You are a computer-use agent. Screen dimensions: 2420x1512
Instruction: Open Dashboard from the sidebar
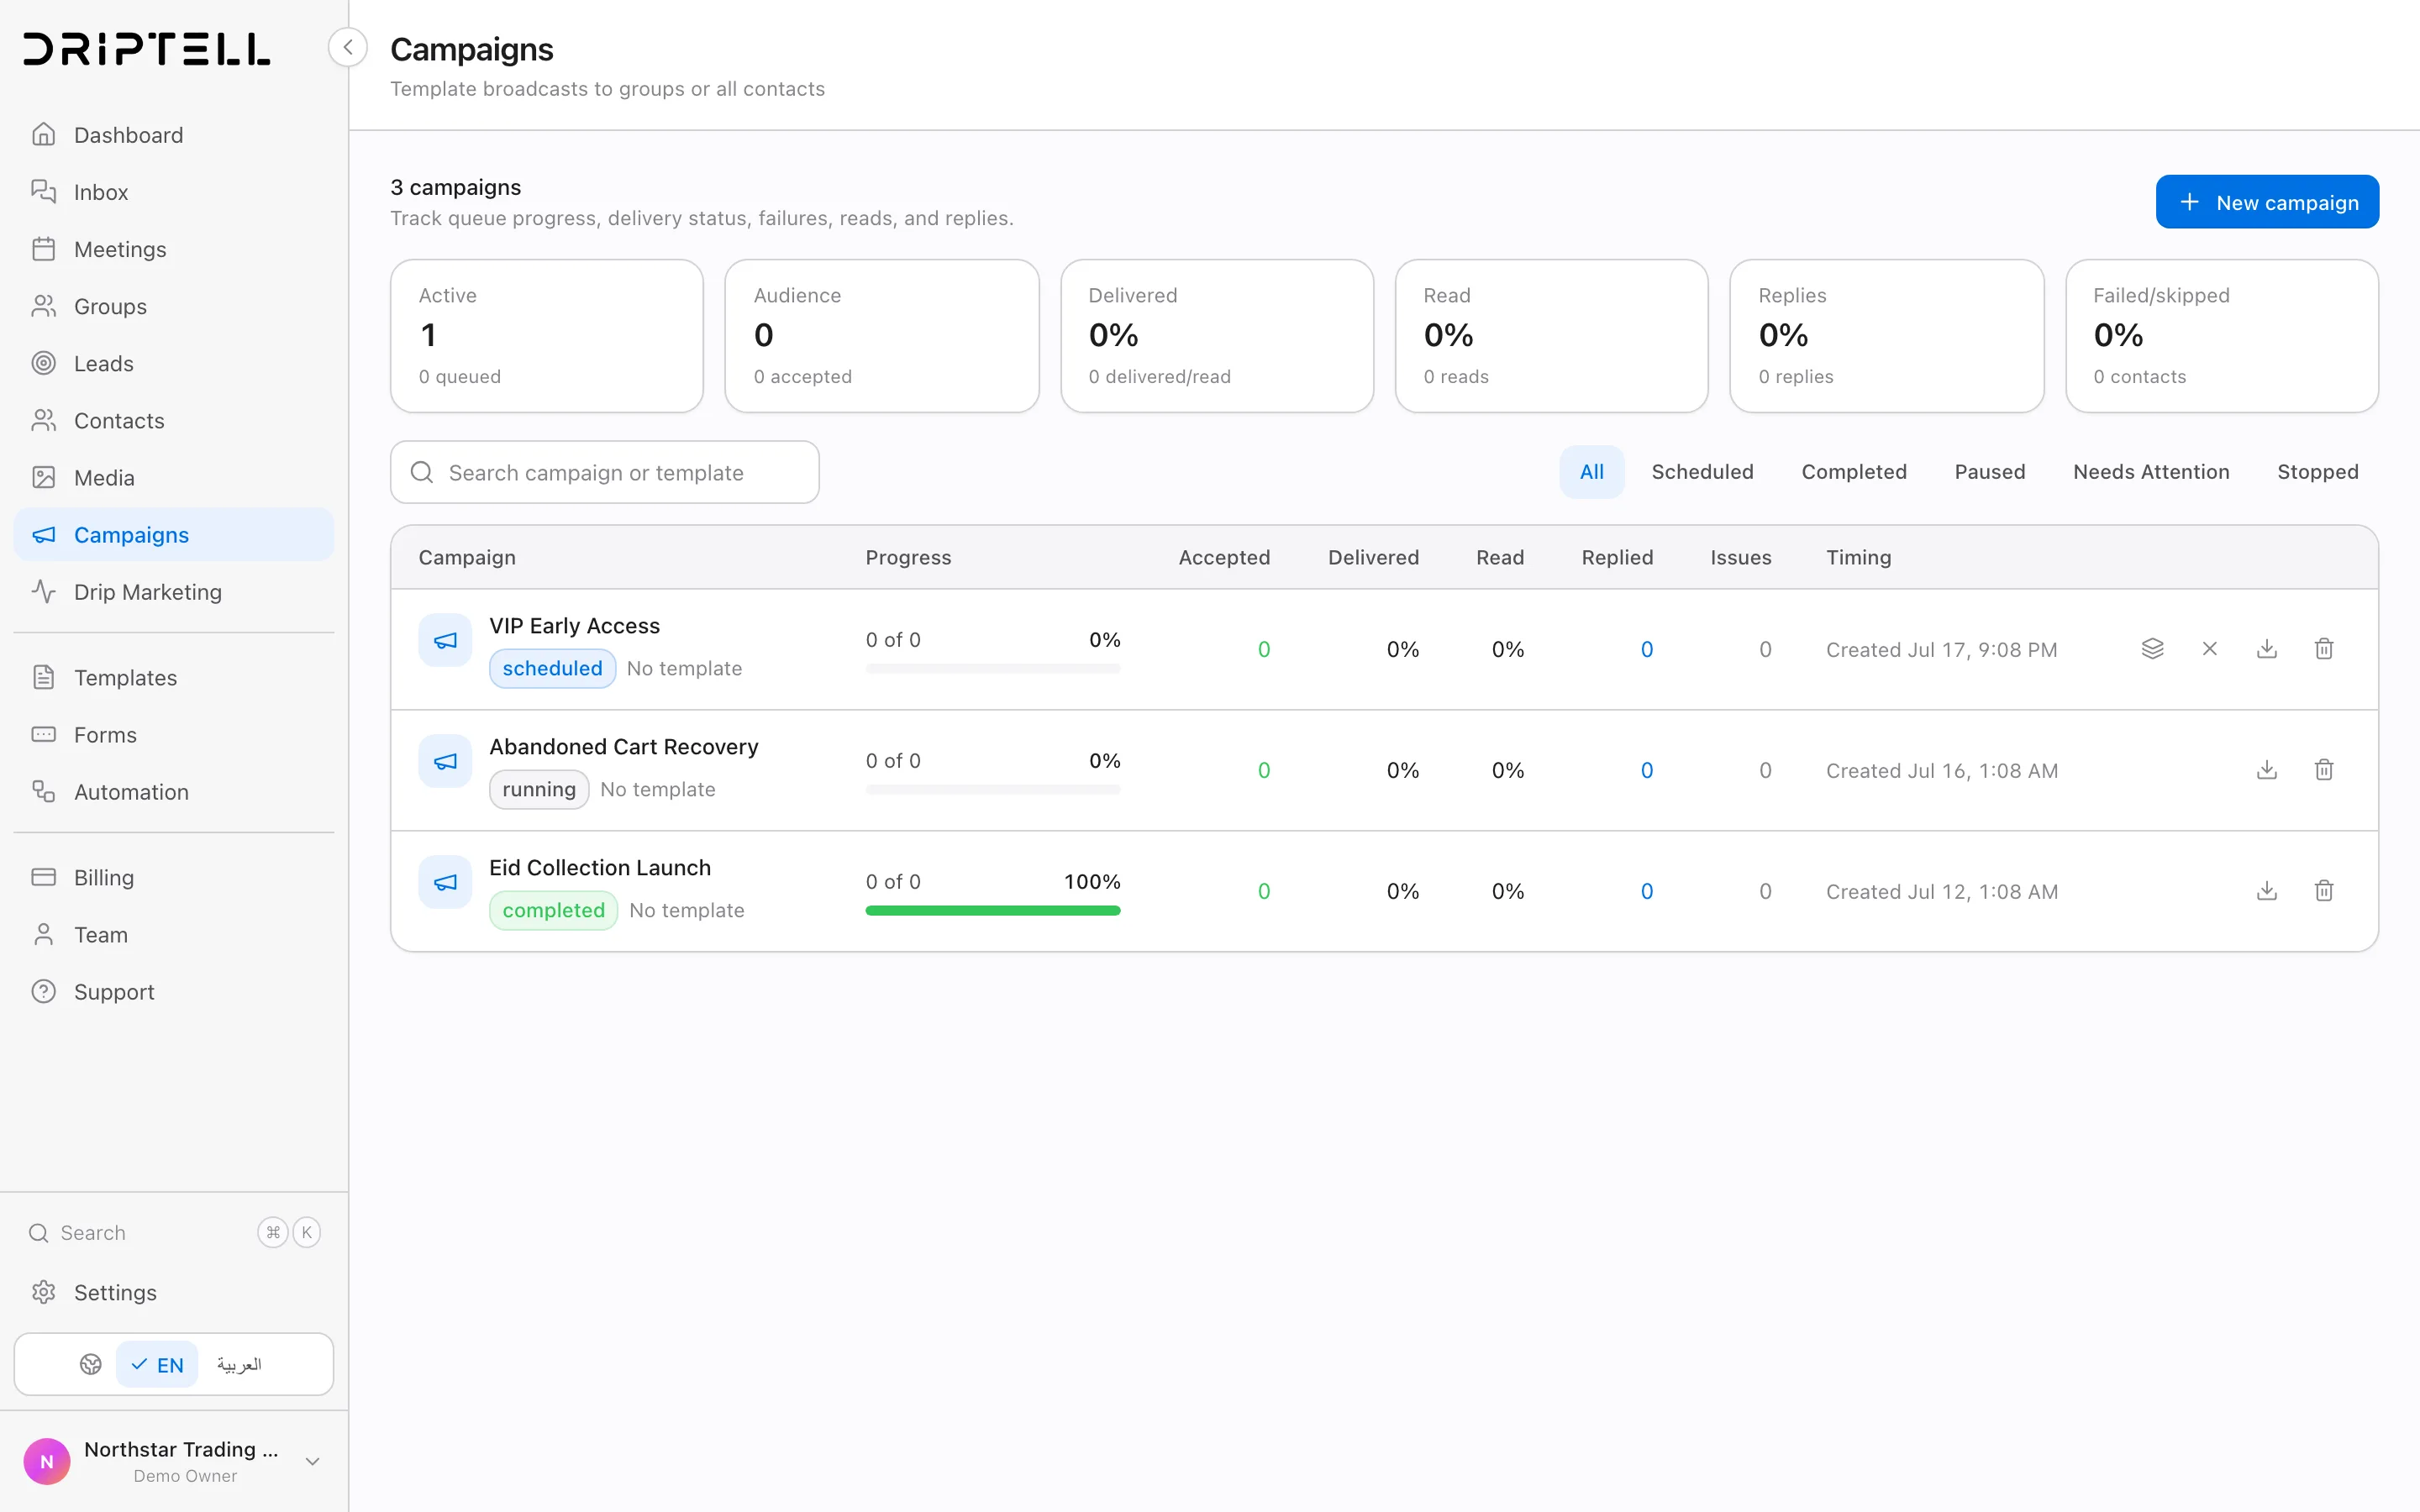(174, 135)
